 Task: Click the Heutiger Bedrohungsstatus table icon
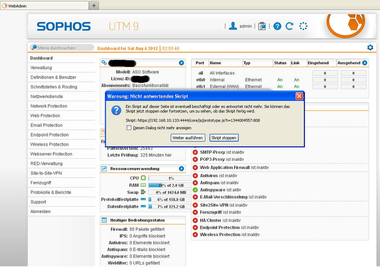pyautogui.click(x=104, y=220)
